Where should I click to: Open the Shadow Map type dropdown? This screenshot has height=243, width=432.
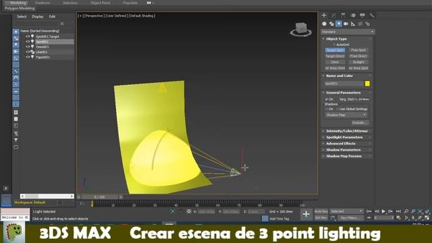[346, 115]
